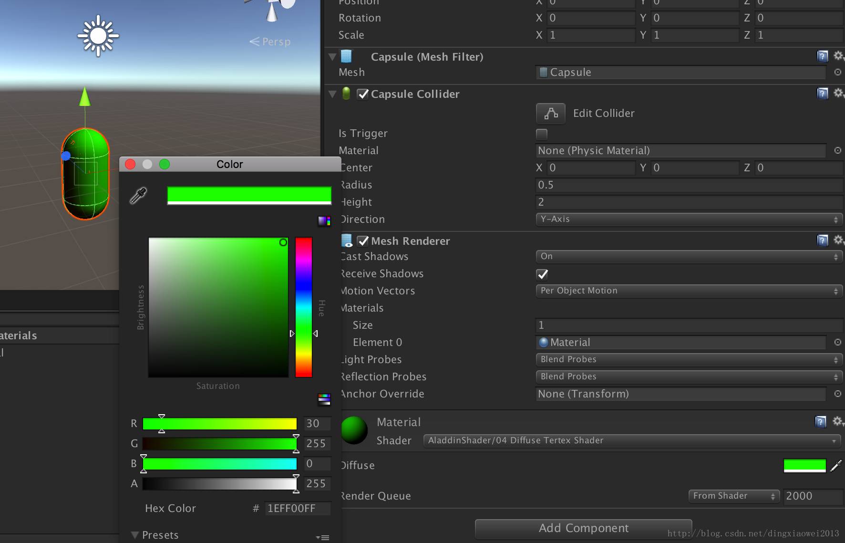Click the Render Queue value field 2000
Image resolution: width=845 pixels, height=543 pixels.
(x=813, y=496)
